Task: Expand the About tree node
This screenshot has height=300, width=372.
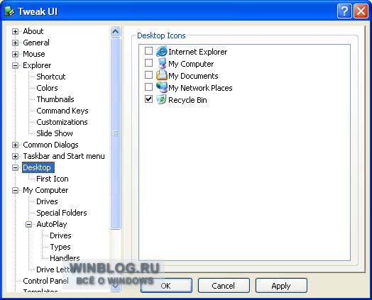Action: coord(15,31)
